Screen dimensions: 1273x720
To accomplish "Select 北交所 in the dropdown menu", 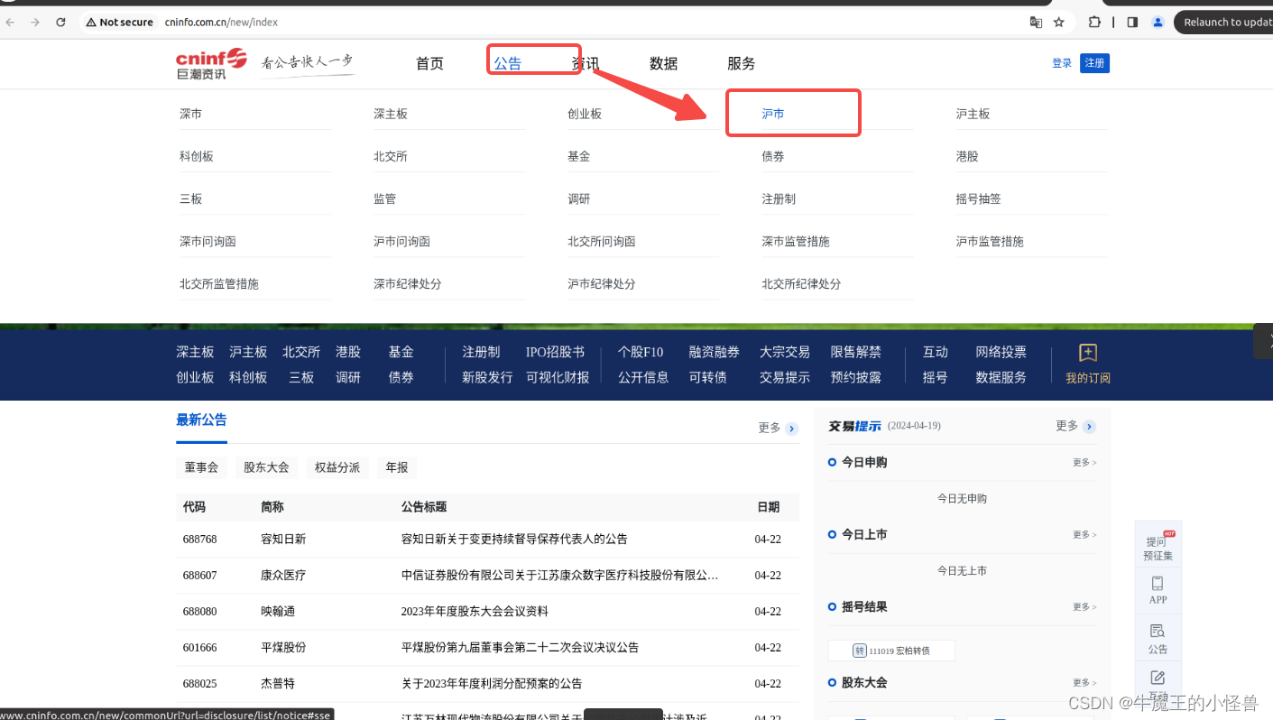I will click(391, 156).
